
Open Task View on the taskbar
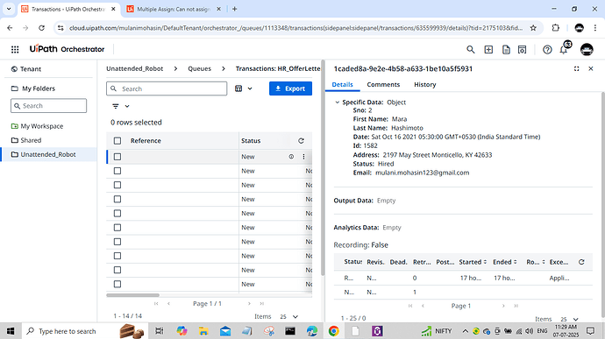point(159,331)
